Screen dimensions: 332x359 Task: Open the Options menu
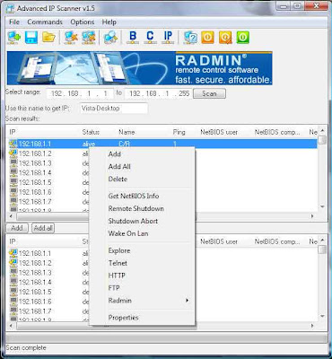click(83, 22)
